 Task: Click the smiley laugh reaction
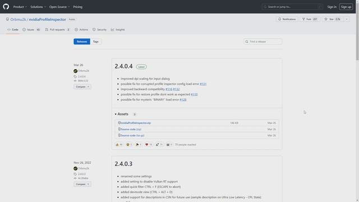(130, 145)
